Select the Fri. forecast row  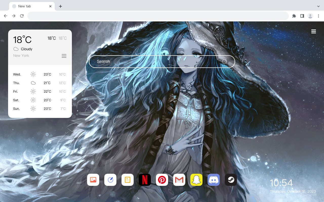[40, 91]
